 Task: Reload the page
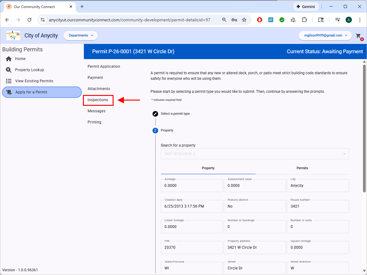[29, 20]
